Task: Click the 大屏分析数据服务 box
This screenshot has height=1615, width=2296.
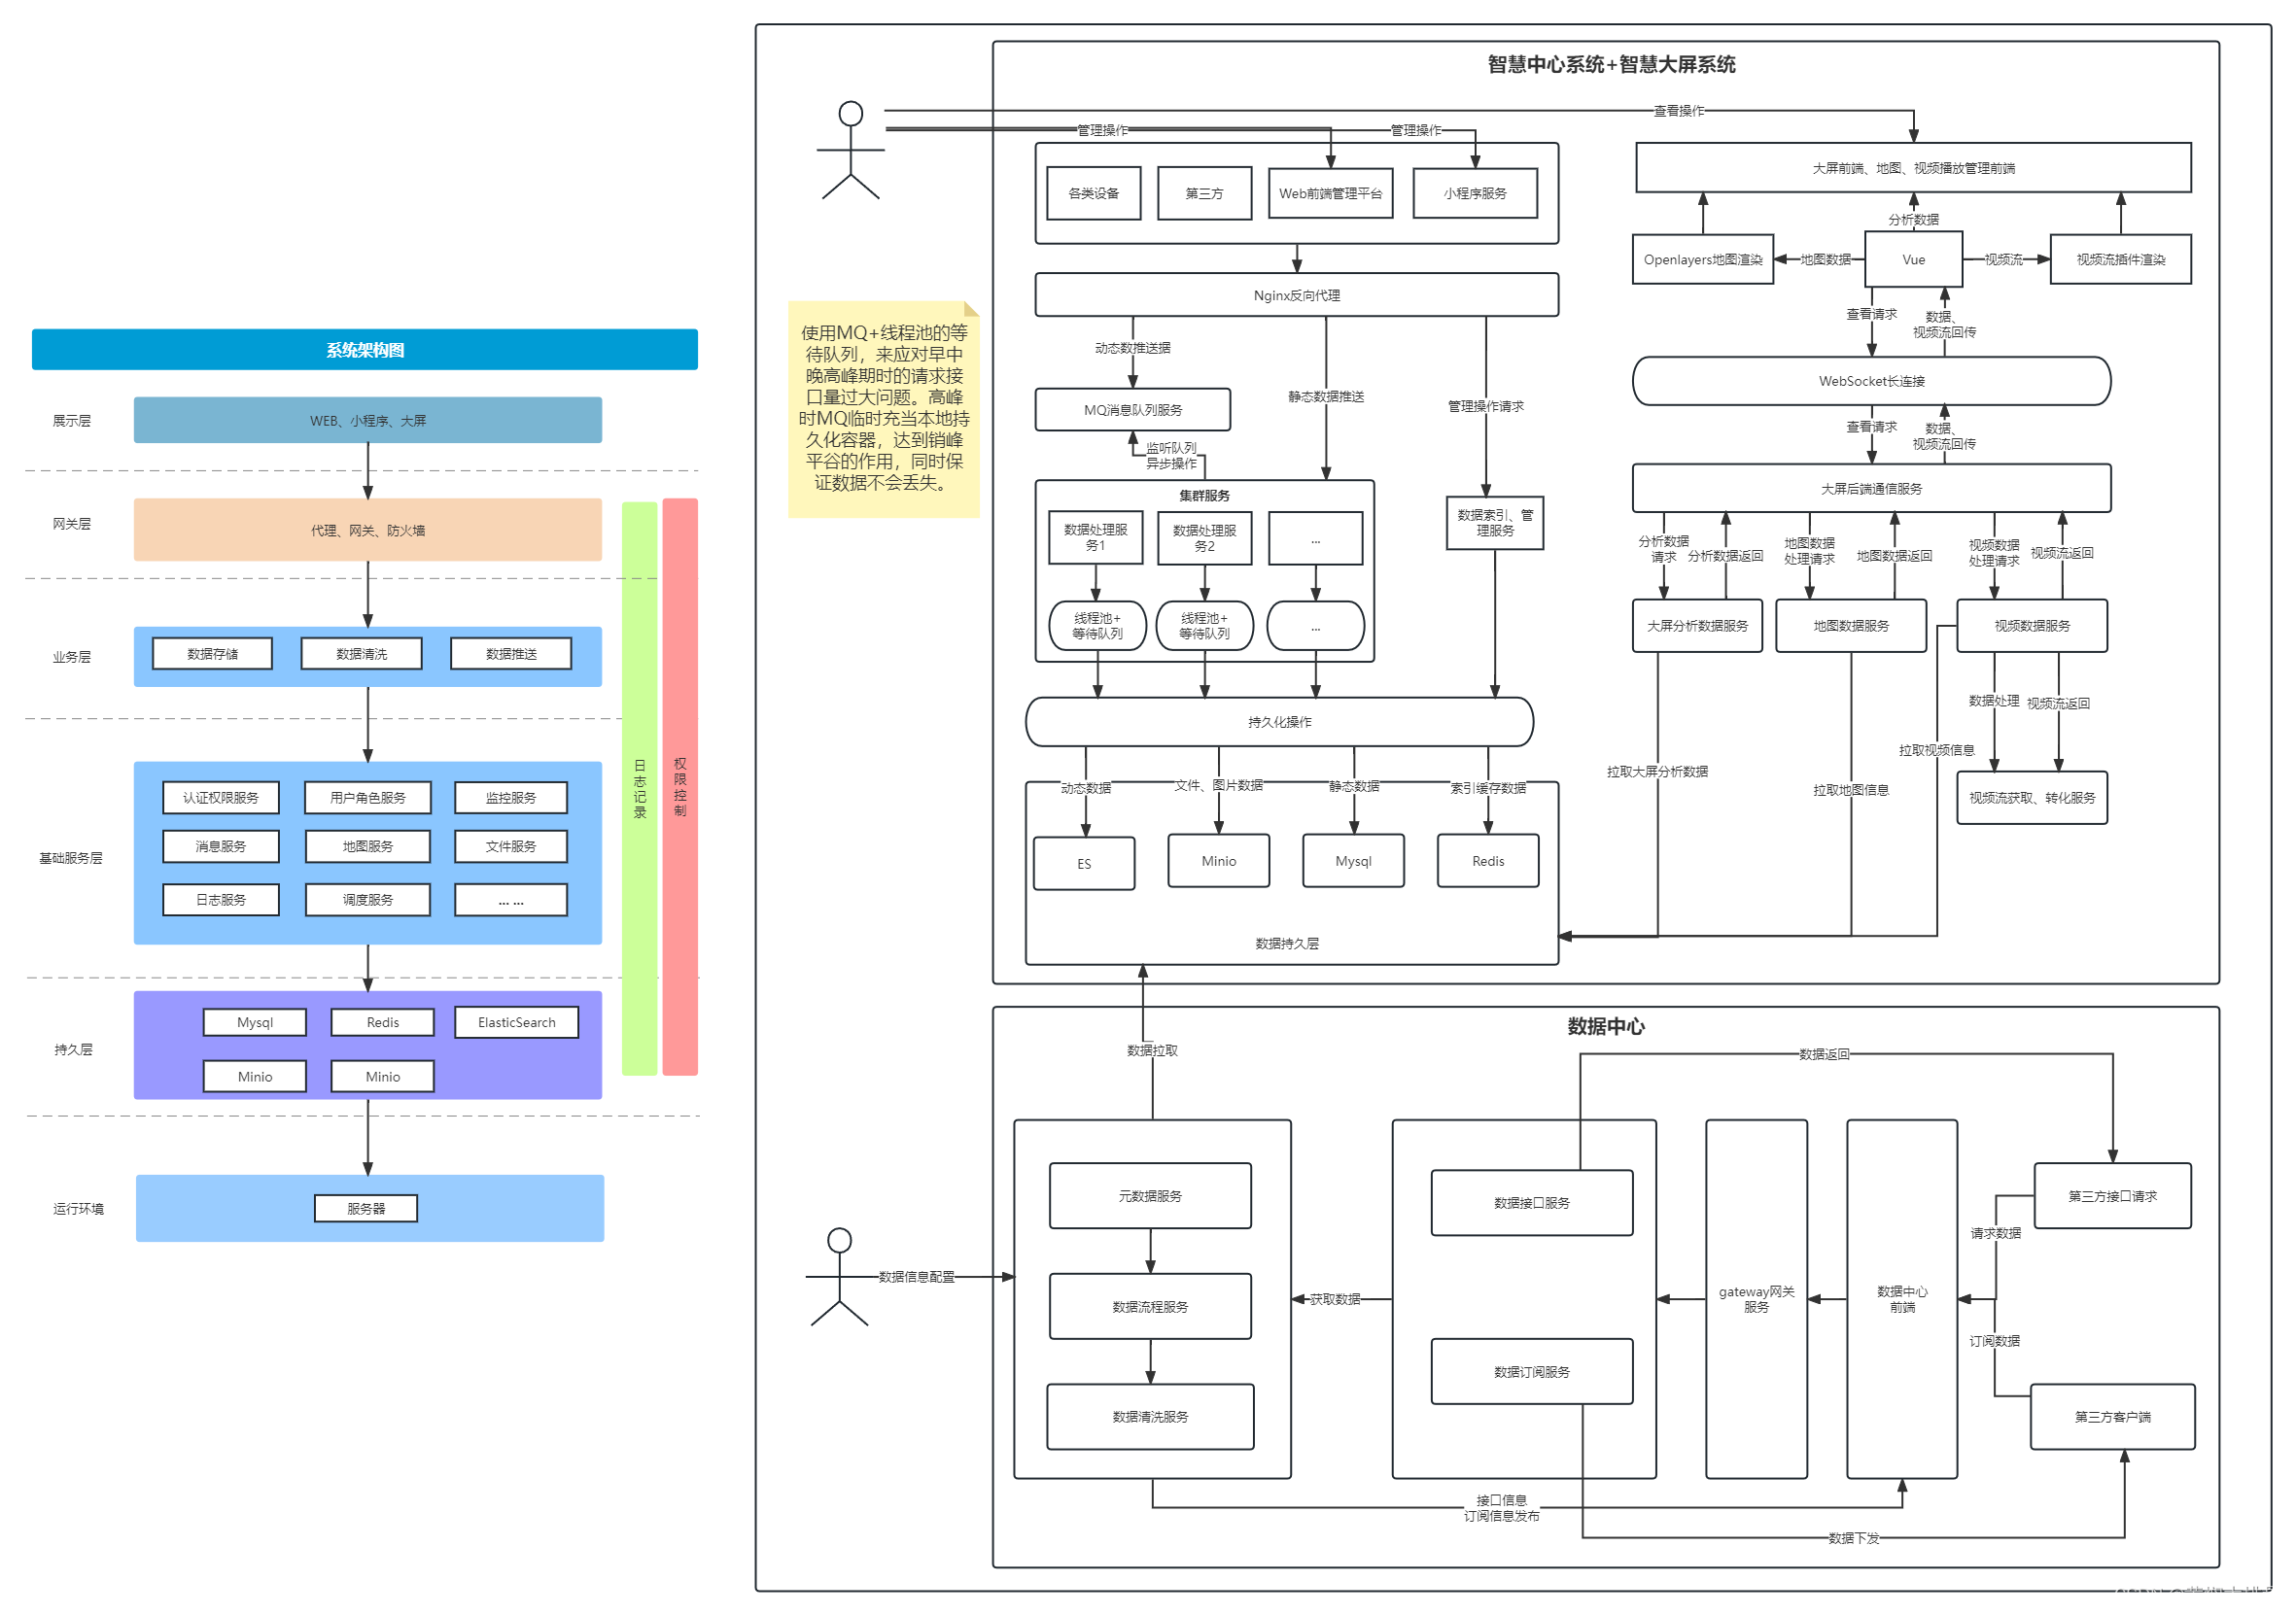Action: point(1697,626)
